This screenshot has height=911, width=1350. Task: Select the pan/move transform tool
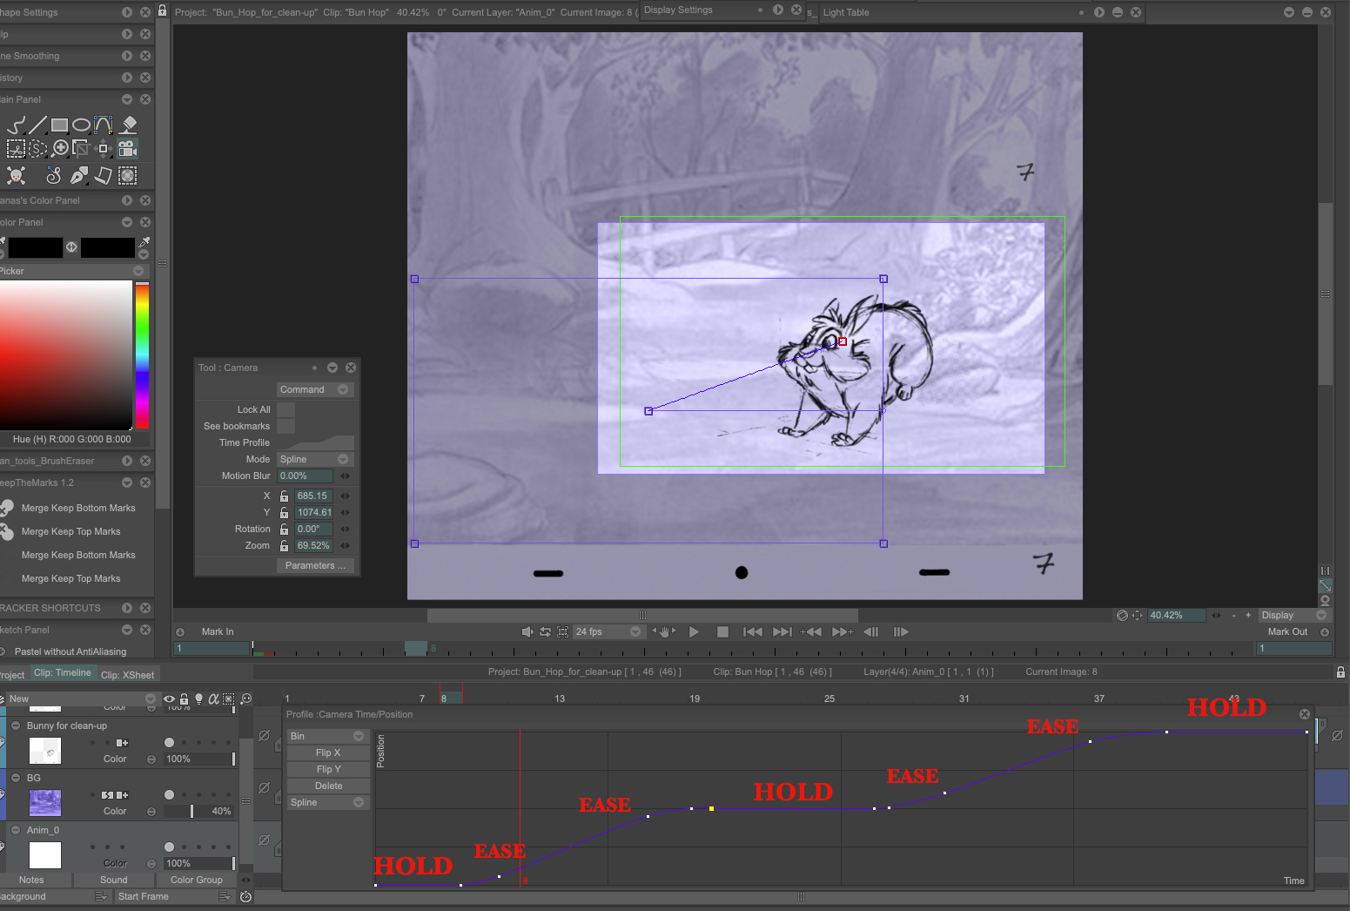[103, 148]
